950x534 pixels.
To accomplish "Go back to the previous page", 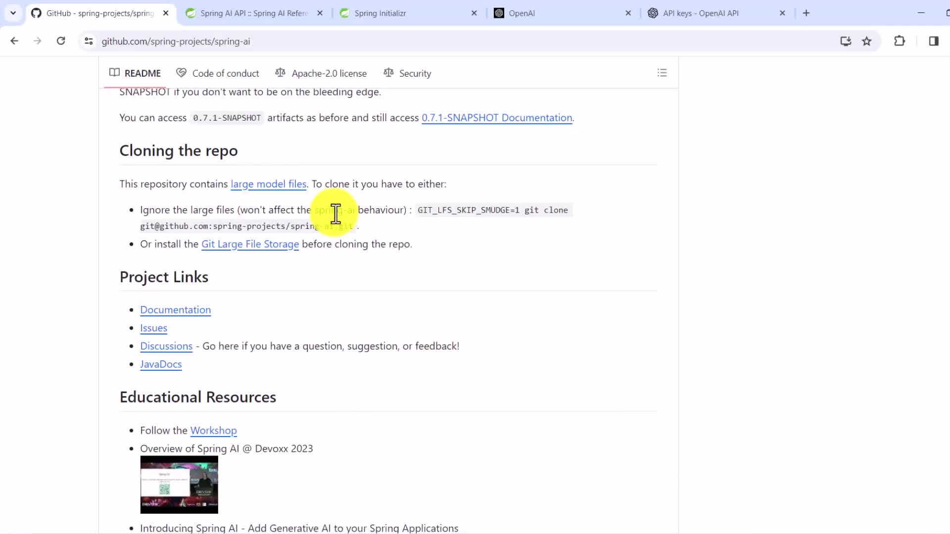I will point(14,41).
